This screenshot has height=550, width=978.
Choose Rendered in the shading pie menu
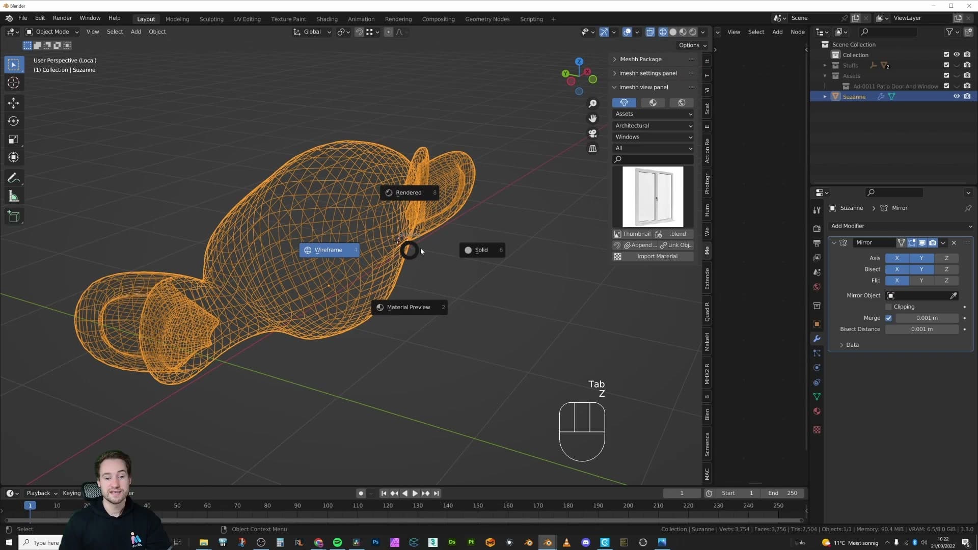pyautogui.click(x=410, y=193)
